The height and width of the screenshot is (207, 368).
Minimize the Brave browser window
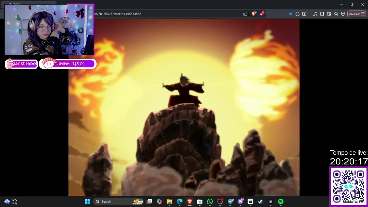pyautogui.click(x=342, y=5)
